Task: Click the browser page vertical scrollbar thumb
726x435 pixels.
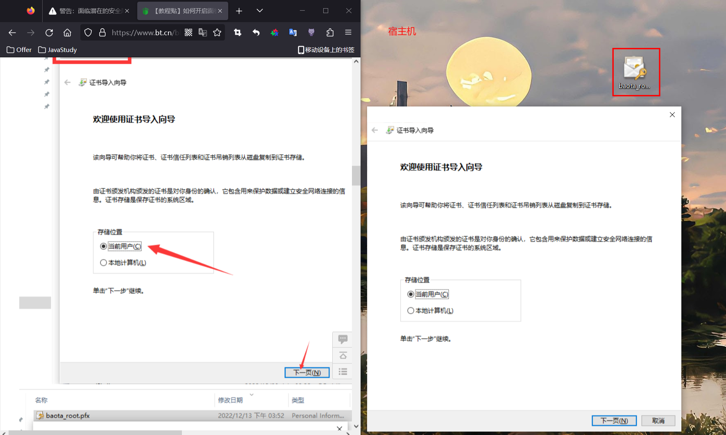Action: click(356, 176)
